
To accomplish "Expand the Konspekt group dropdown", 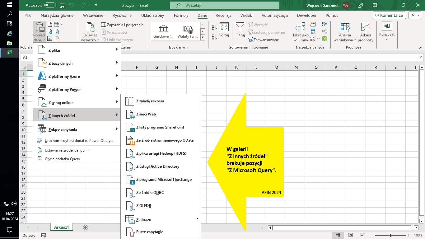I will [x=387, y=40].
